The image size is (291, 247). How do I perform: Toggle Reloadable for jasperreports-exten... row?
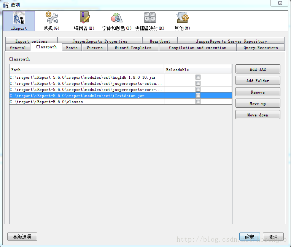[x=198, y=83]
